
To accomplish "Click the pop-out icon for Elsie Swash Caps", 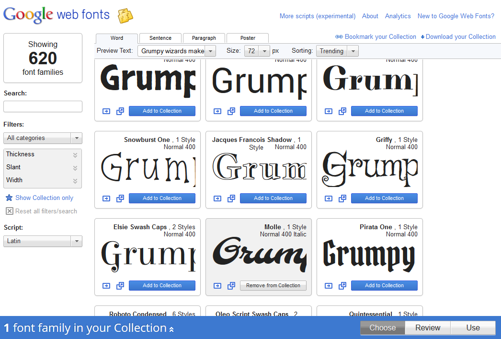I will tap(120, 285).
